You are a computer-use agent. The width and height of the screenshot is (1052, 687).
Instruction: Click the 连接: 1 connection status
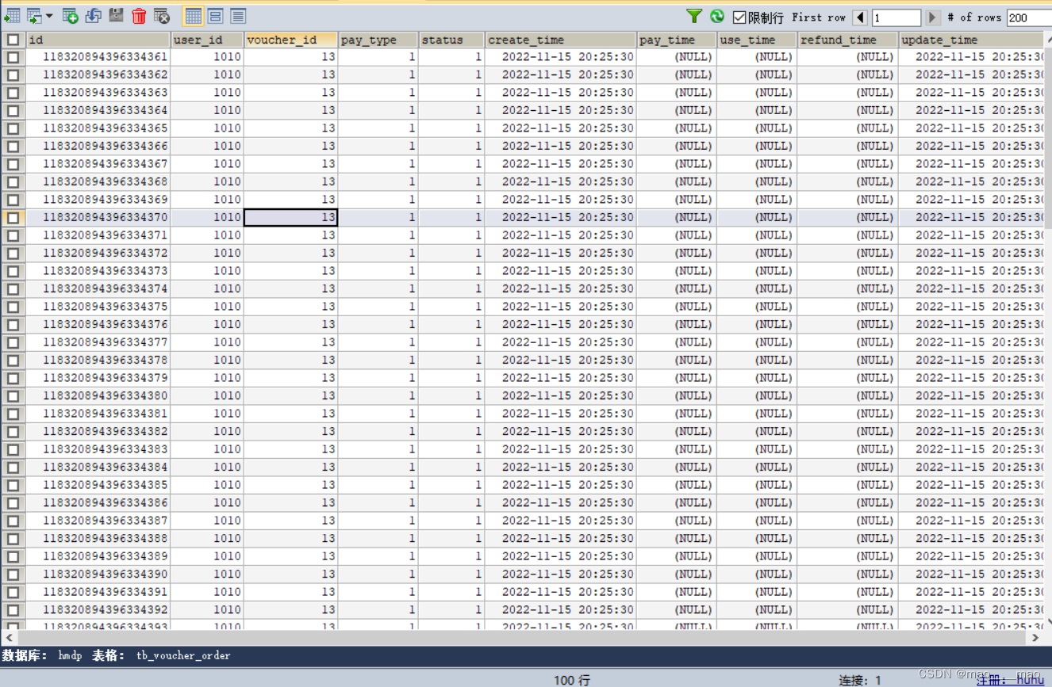(860, 680)
